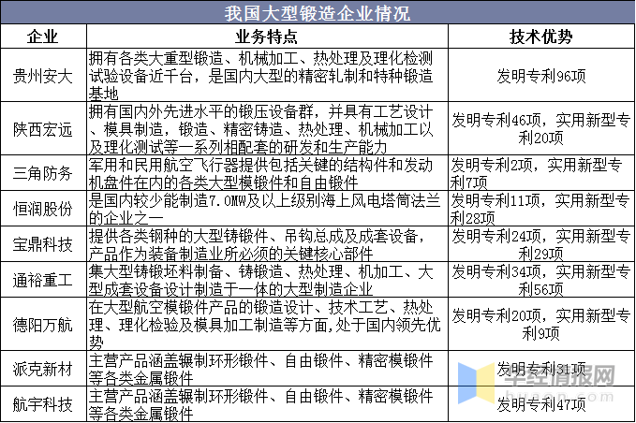Select 恒润股份 description about 7.0MW 风电塔筒法兰
This screenshot has width=636, height=423.
267,209
